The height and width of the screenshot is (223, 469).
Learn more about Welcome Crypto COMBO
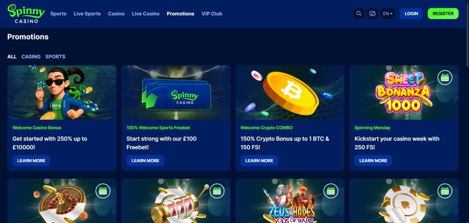pyautogui.click(x=259, y=161)
